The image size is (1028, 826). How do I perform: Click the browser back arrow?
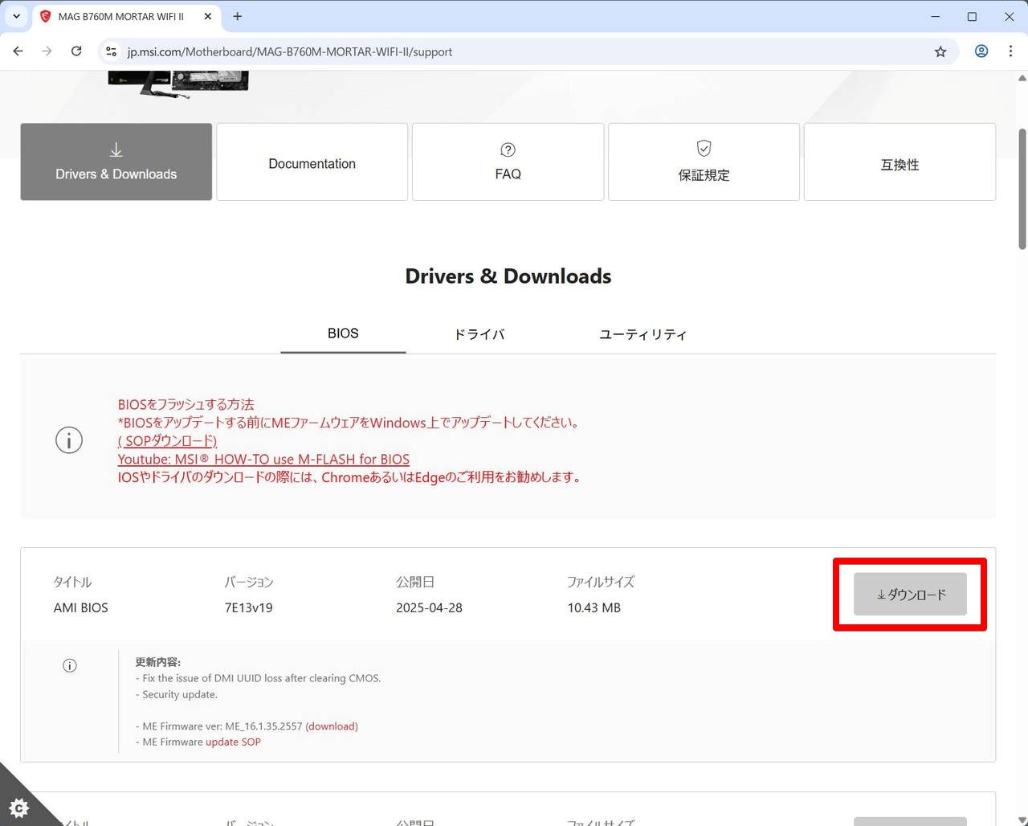click(18, 51)
